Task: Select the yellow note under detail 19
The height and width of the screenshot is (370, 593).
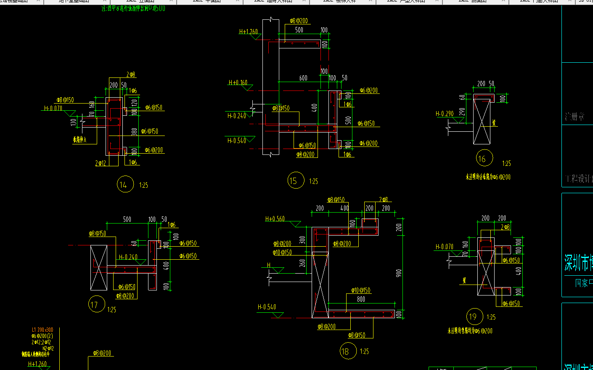Action: point(470,331)
